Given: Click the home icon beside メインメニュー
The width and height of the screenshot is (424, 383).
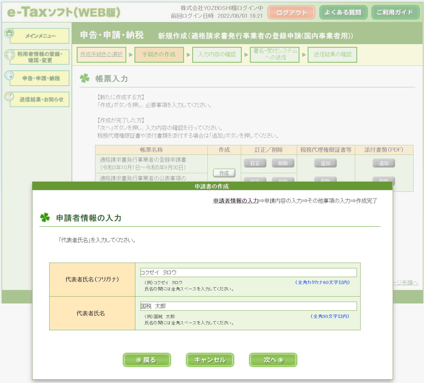Looking at the screenshot, I should click(9, 33).
